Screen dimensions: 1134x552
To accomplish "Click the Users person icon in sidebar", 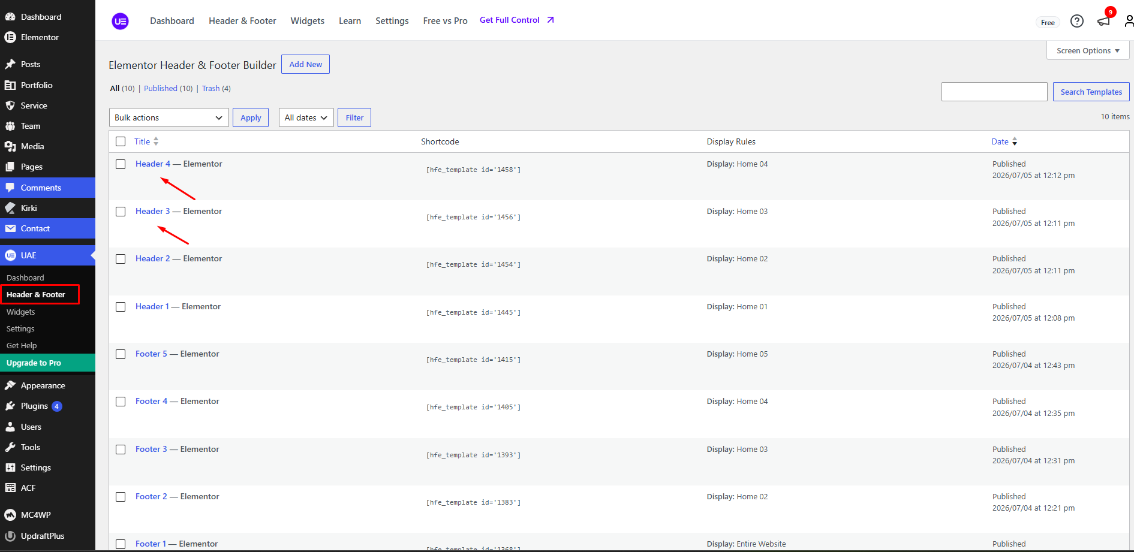I will [10, 427].
